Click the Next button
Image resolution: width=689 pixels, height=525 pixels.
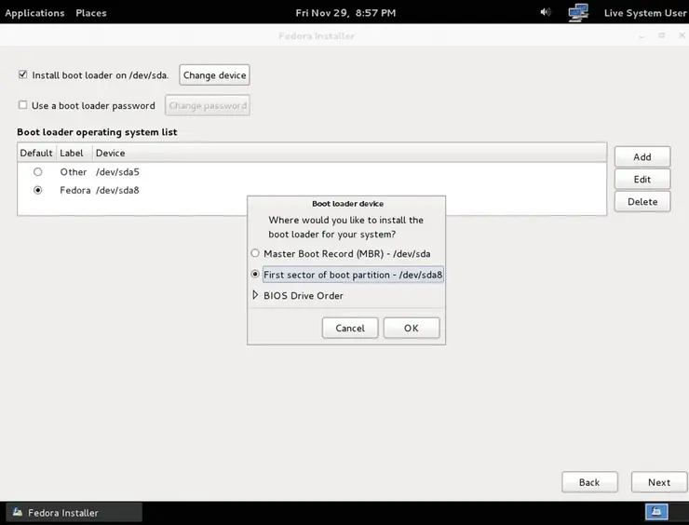tap(658, 482)
